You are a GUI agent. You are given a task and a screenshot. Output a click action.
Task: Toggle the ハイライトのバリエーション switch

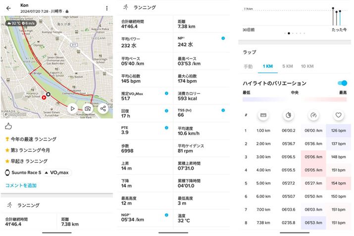(x=342, y=83)
